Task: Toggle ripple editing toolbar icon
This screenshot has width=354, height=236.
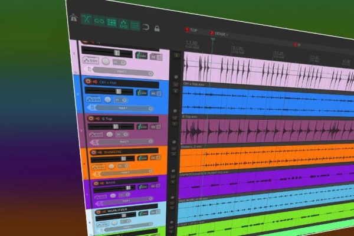Action: click(x=112, y=22)
